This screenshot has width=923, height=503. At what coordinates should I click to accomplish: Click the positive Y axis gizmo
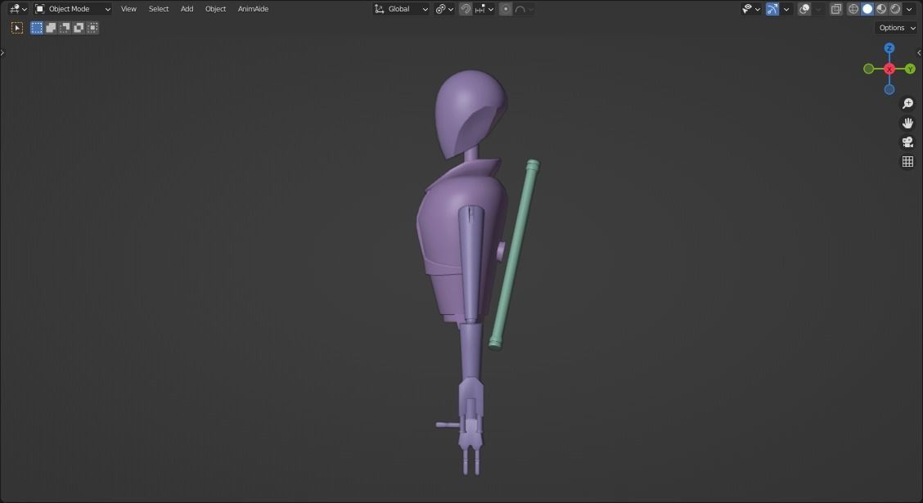(x=910, y=69)
